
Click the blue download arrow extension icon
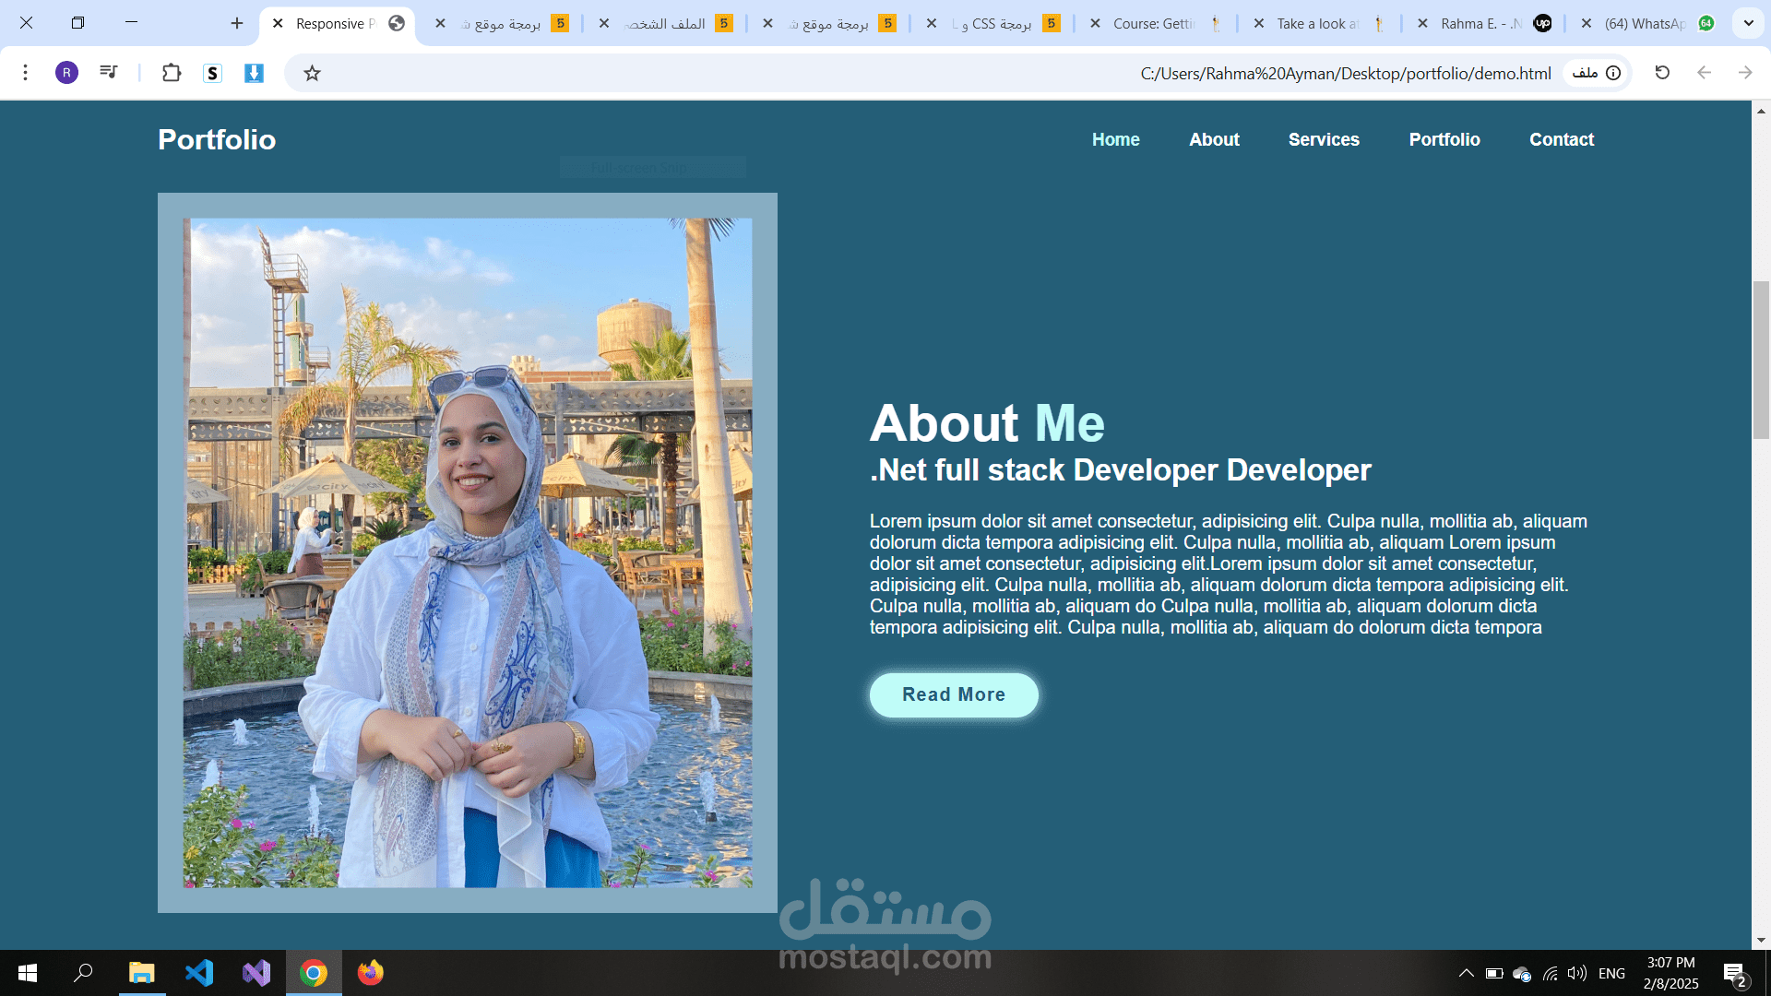tap(254, 73)
